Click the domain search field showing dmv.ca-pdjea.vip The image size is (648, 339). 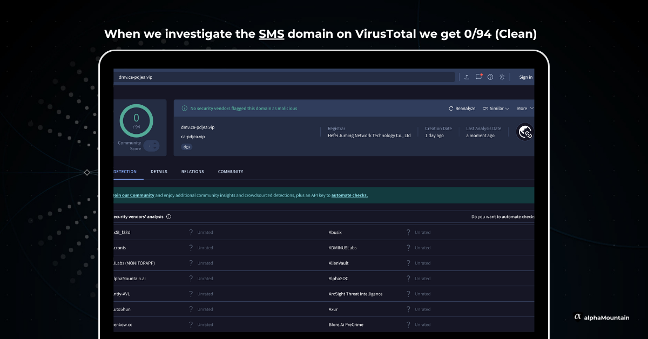[285, 77]
